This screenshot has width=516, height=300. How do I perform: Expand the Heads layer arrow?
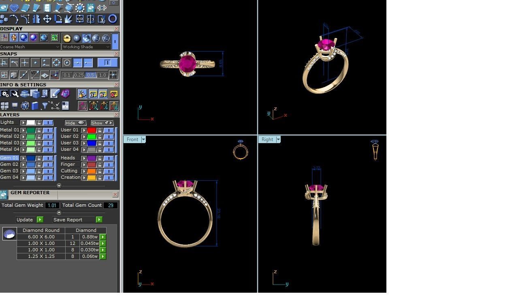(84, 158)
